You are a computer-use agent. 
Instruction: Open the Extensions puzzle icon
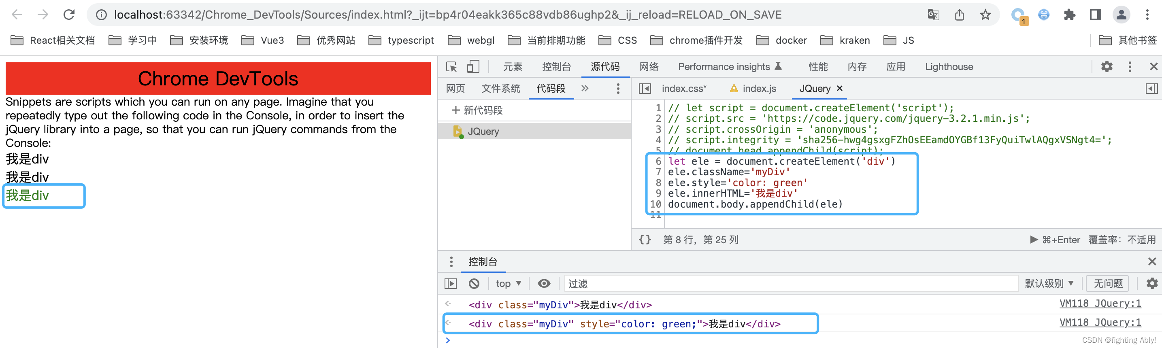click(1070, 15)
